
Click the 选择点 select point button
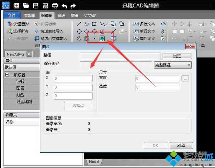[78, 105]
